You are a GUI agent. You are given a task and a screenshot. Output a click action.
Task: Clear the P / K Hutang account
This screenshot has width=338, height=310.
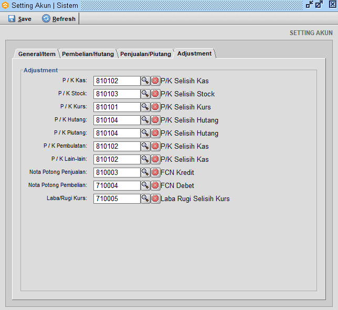155,120
